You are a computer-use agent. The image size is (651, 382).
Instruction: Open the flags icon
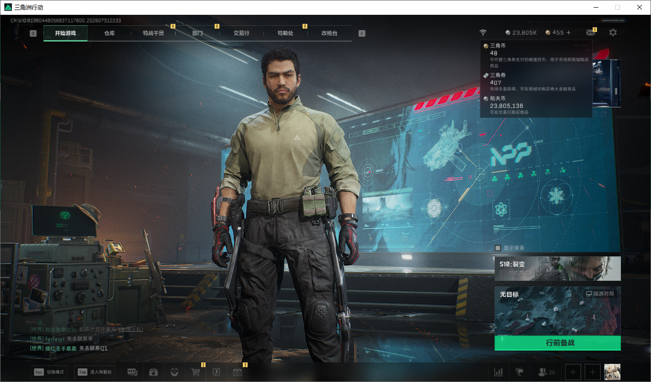pos(520,372)
